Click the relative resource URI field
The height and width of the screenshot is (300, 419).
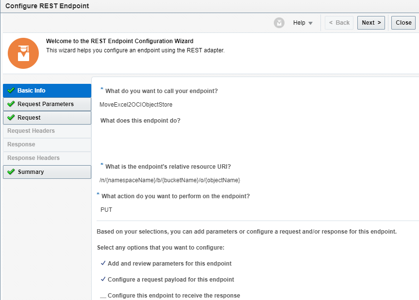pyautogui.click(x=170, y=180)
